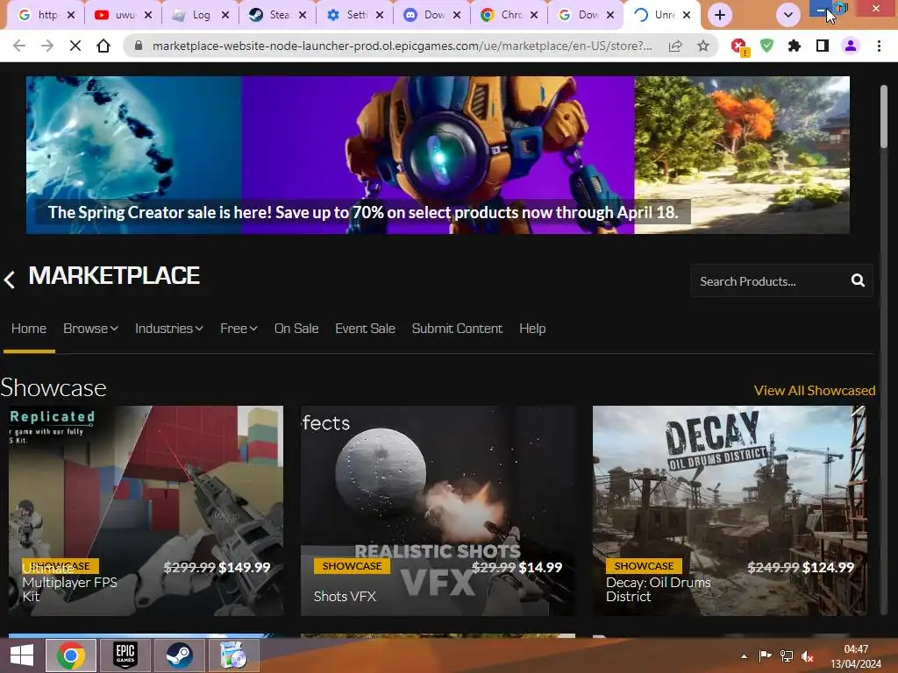Open Steam from taskbar

(179, 655)
